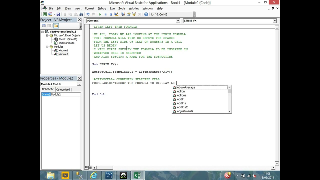Viewport: 320px width, 180px height.
Task: Select ThisWorkbook in the project tree
Action: [x=66, y=43]
